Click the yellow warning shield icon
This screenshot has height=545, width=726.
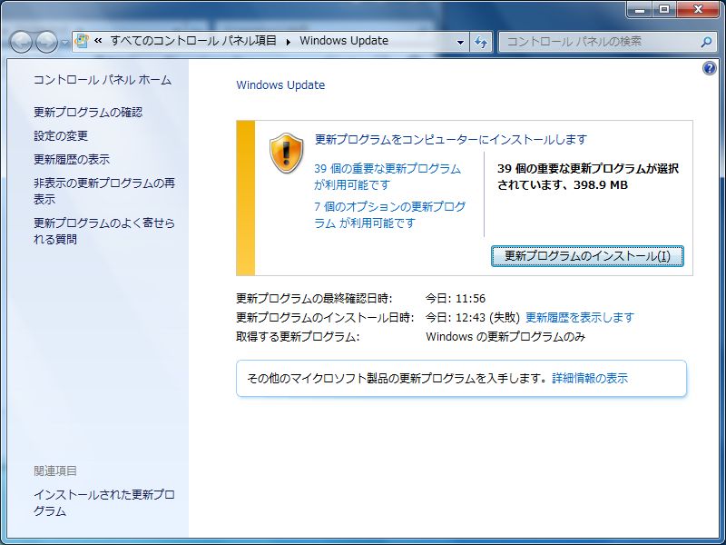pyautogui.click(x=286, y=154)
